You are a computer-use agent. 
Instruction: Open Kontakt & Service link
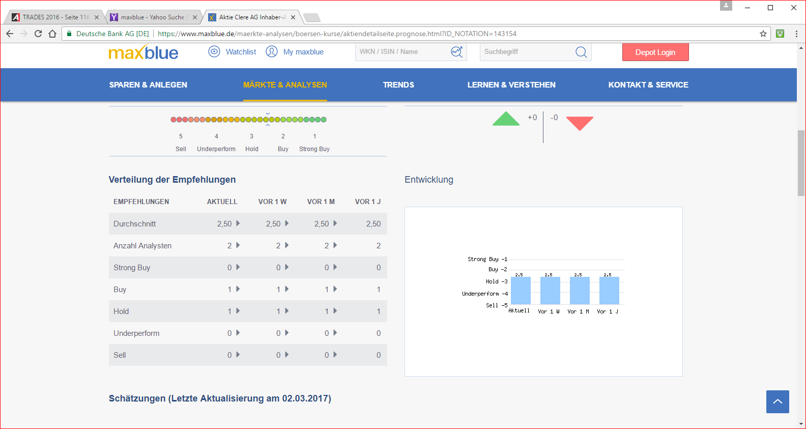(x=648, y=85)
